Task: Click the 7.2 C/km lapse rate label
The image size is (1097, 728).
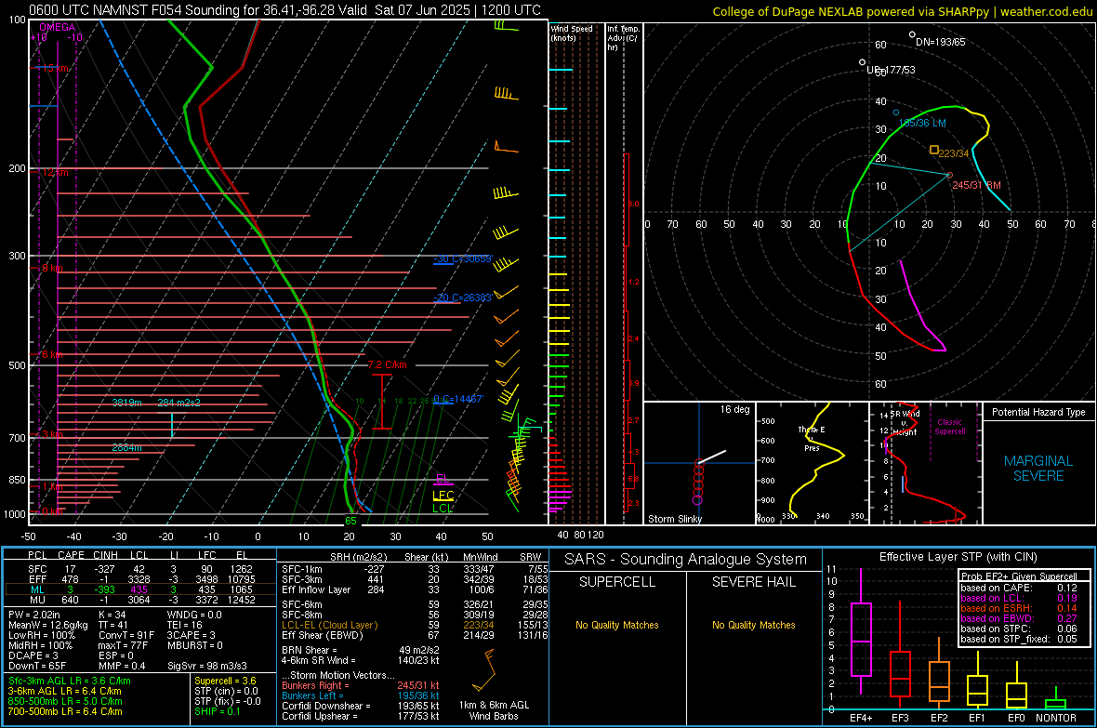Action: tap(387, 364)
